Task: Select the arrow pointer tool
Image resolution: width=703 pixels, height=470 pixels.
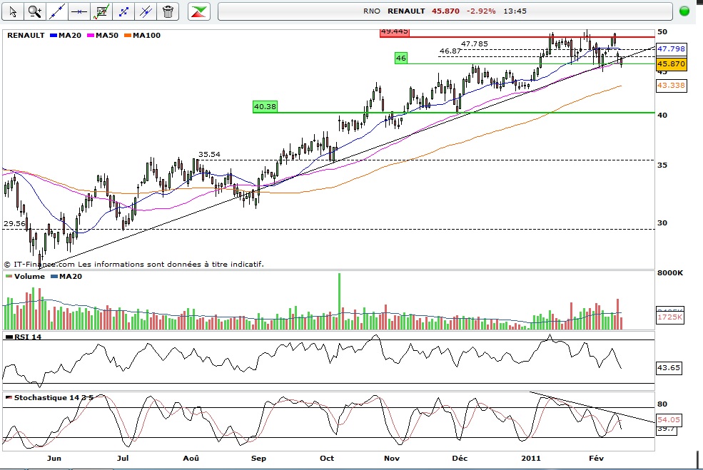Action: [13, 11]
